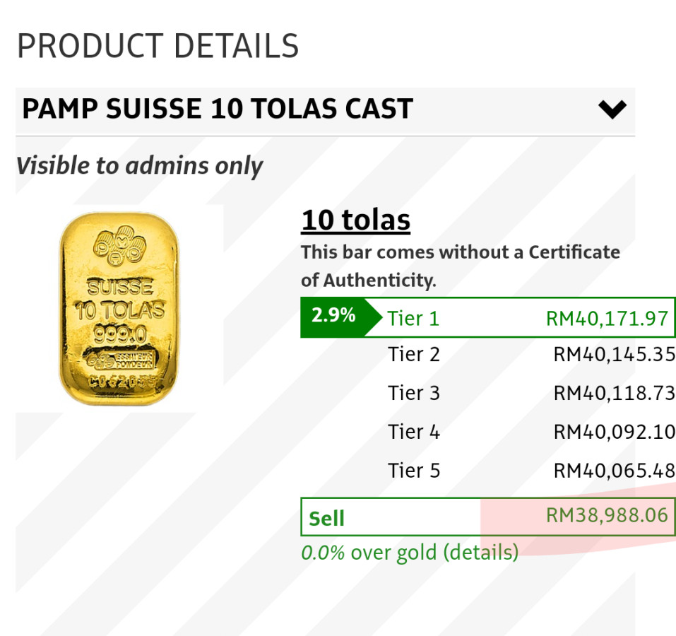676x636 pixels.
Task: Open the gold bar product image
Action: tap(119, 309)
